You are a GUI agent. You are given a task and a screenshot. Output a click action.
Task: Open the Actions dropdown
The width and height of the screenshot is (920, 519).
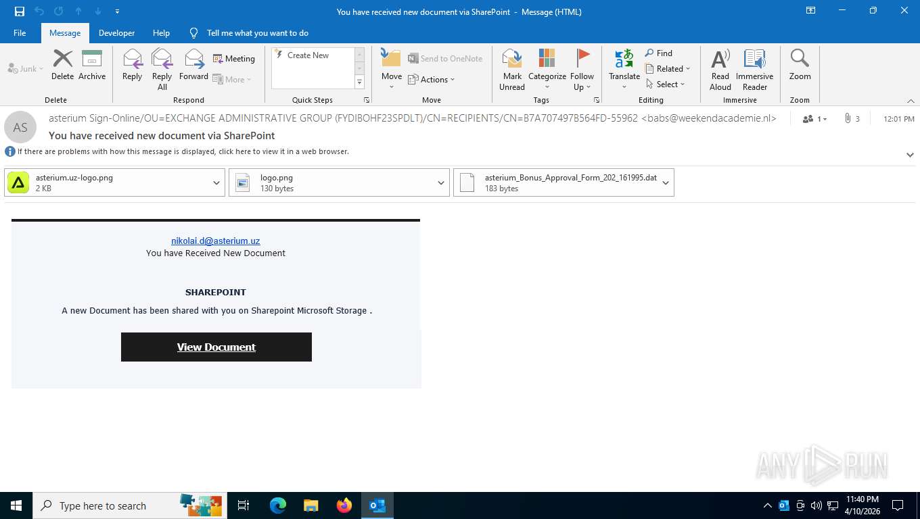click(432, 80)
